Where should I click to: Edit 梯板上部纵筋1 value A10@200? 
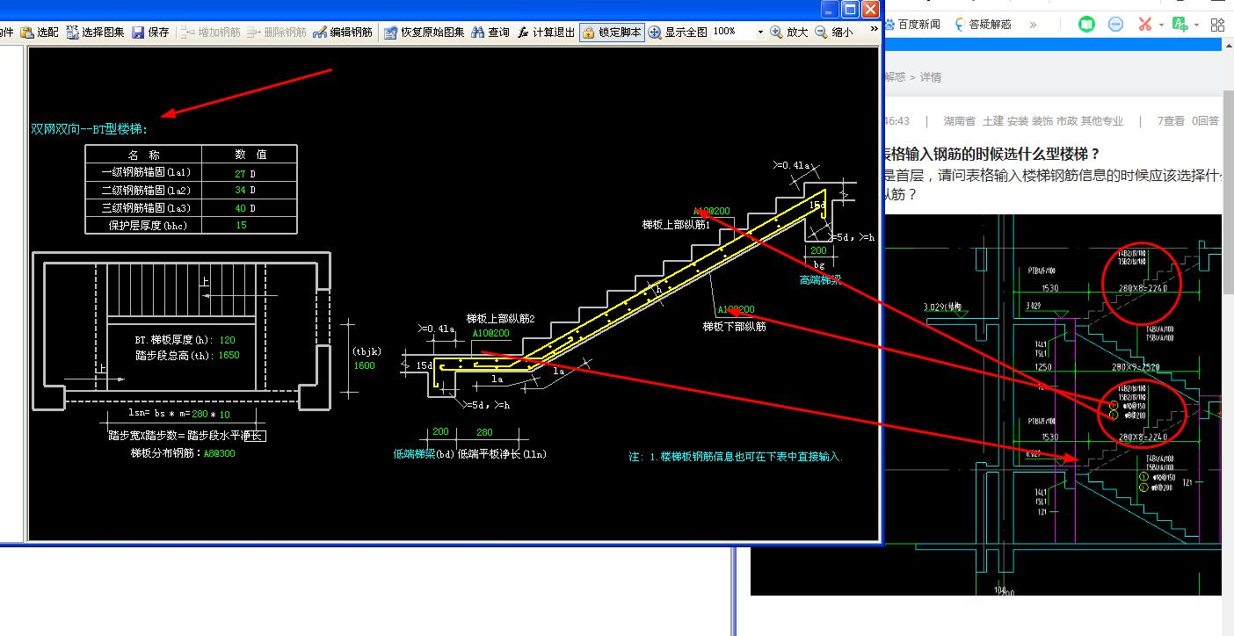(x=712, y=212)
